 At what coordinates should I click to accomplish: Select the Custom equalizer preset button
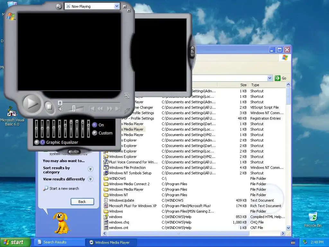pyautogui.click(x=95, y=133)
